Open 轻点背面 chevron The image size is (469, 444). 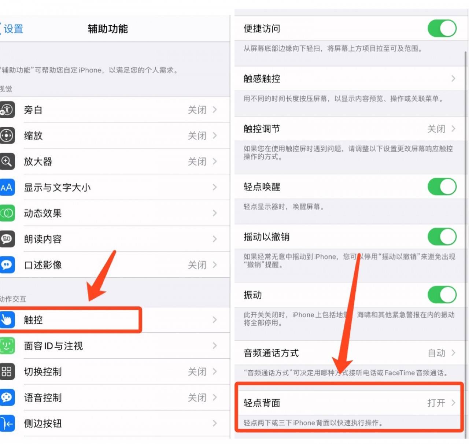453,403
